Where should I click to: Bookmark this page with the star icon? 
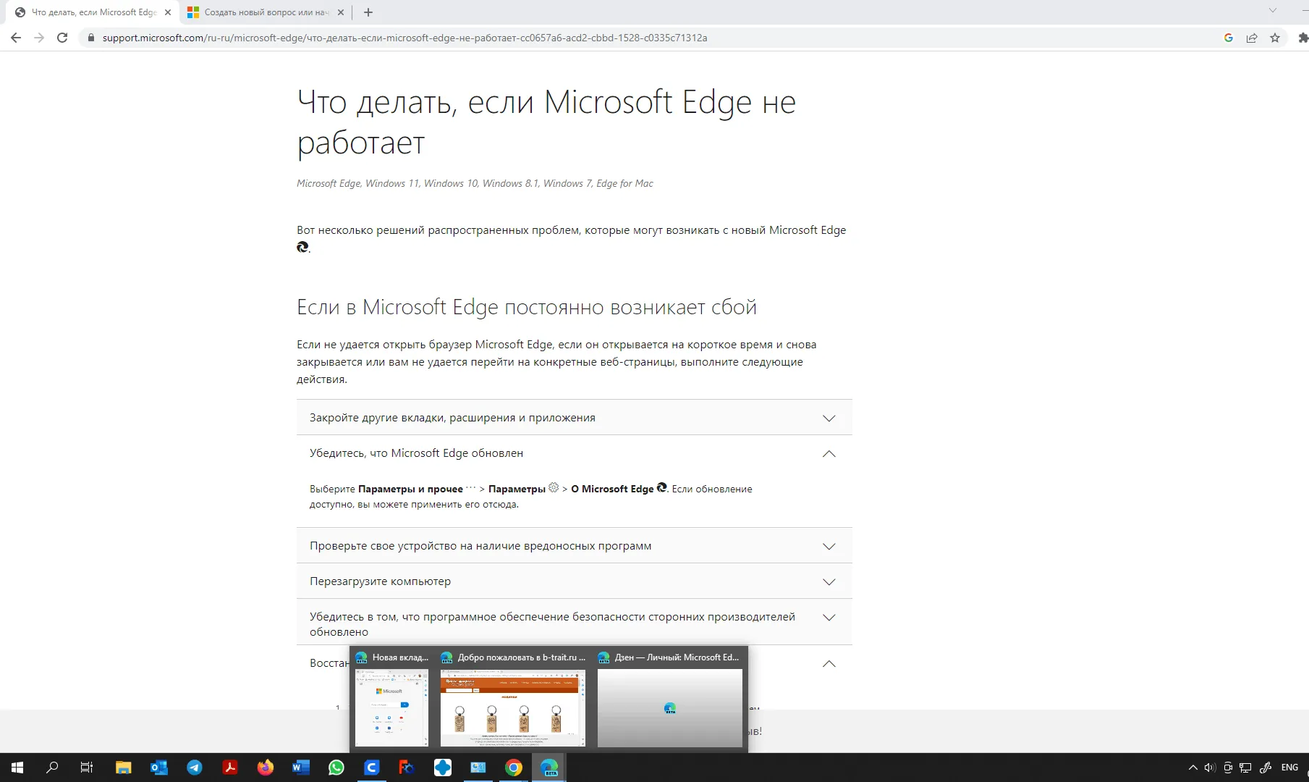tap(1275, 38)
